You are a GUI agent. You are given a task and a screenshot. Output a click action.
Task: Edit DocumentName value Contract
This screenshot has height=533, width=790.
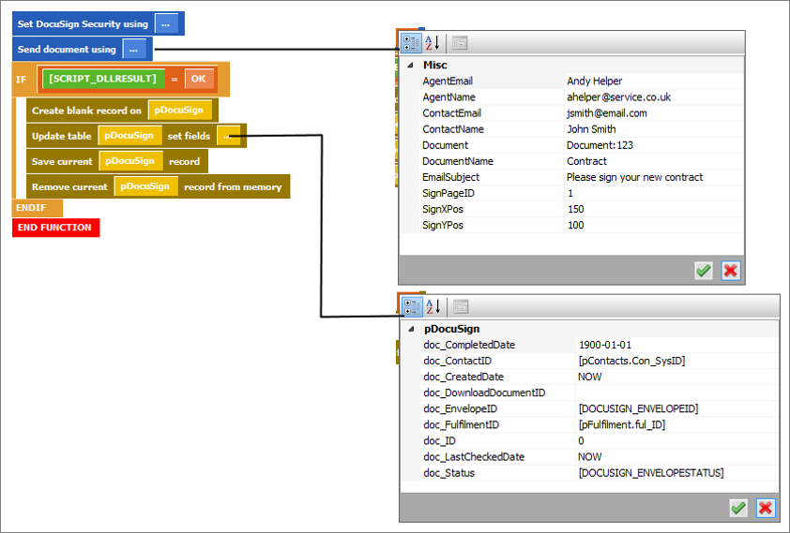(653, 161)
